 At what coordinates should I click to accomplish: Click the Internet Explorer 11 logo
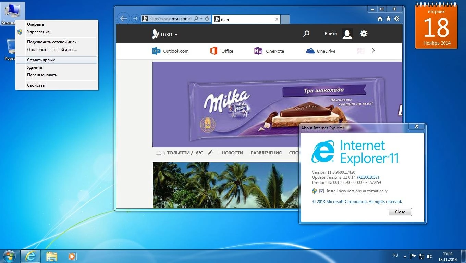pyautogui.click(x=355, y=152)
